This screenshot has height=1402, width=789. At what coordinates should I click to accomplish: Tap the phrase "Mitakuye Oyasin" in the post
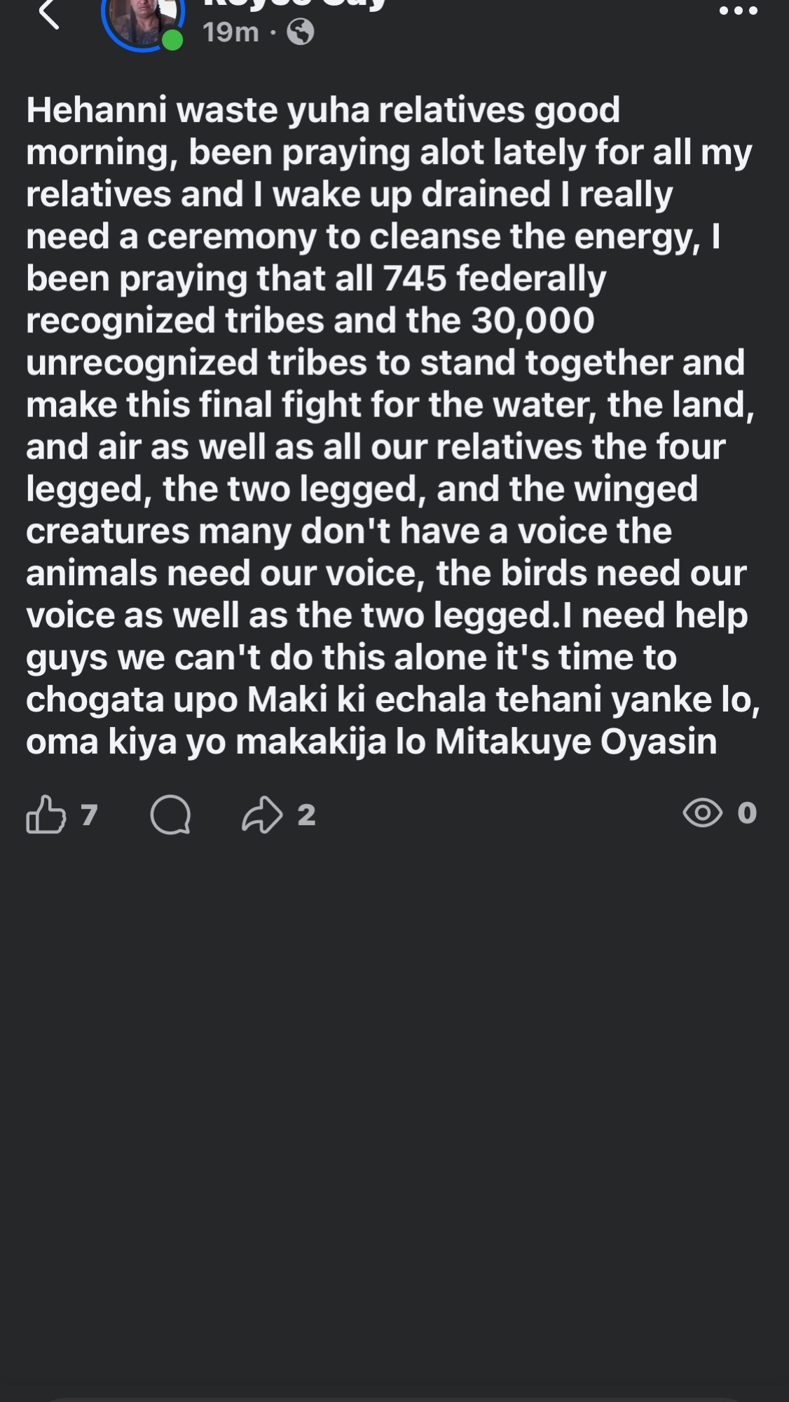(576, 742)
